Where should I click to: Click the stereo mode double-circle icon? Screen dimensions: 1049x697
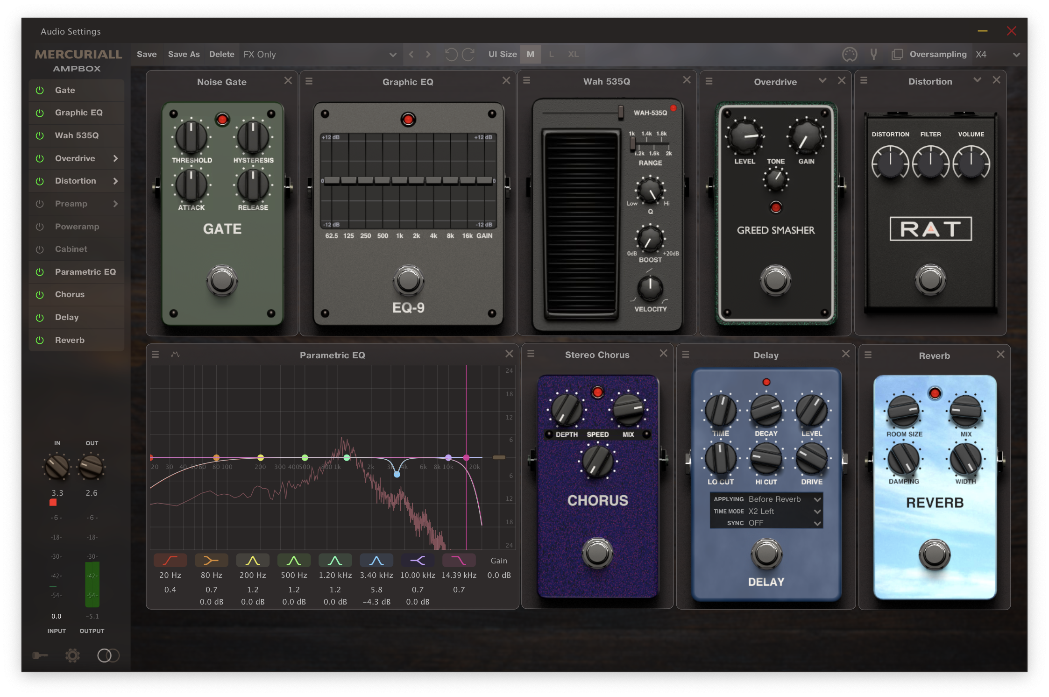pyautogui.click(x=108, y=655)
